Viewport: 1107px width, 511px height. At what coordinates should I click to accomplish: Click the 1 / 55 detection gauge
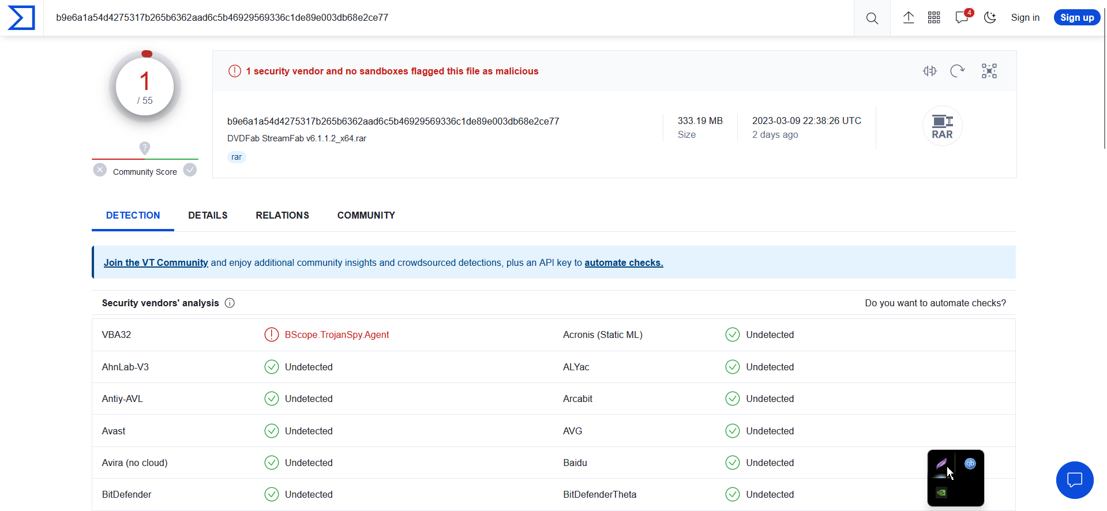pos(145,87)
